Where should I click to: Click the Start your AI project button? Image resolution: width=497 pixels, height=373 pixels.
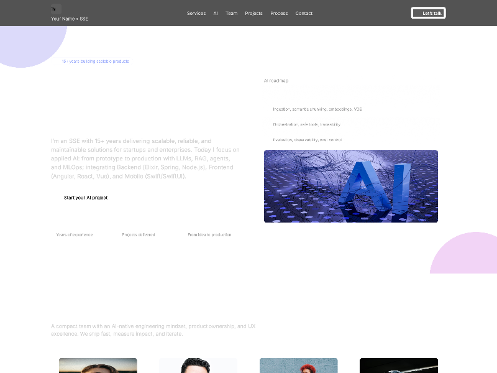click(86, 198)
